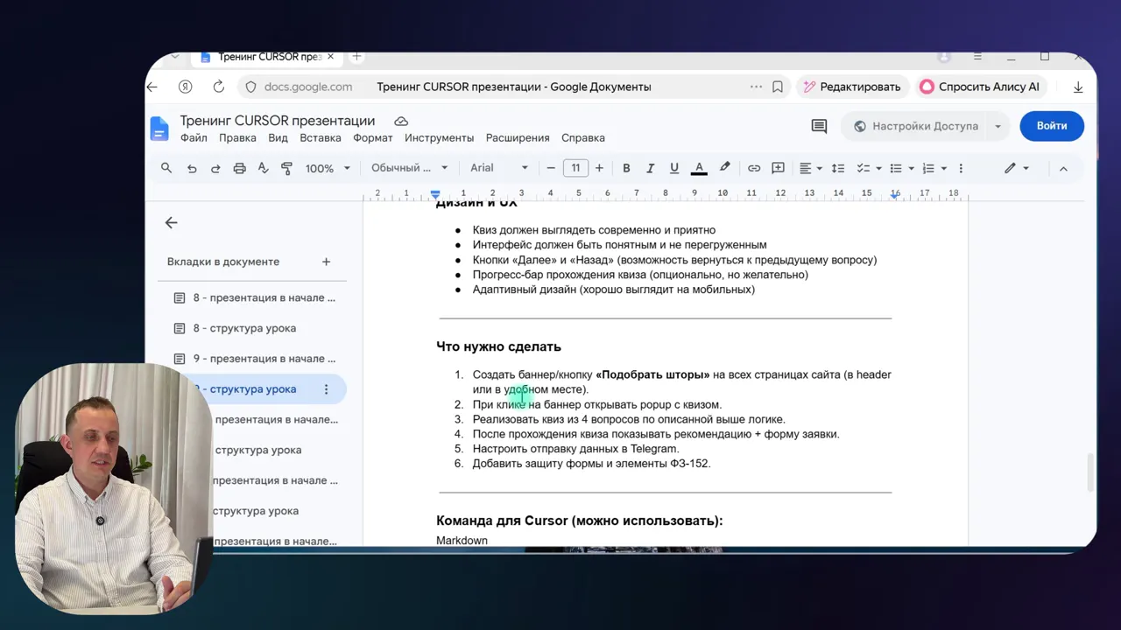Open browser downloads with the arrow icon

(x=1078, y=87)
